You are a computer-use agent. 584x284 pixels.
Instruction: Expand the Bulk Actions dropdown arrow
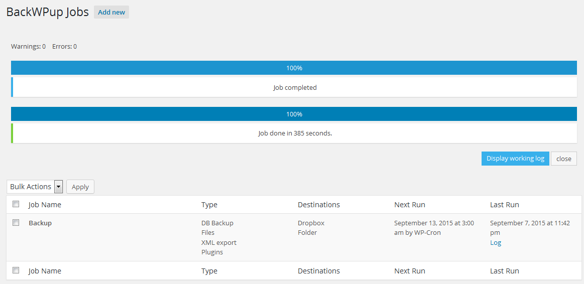coord(58,187)
